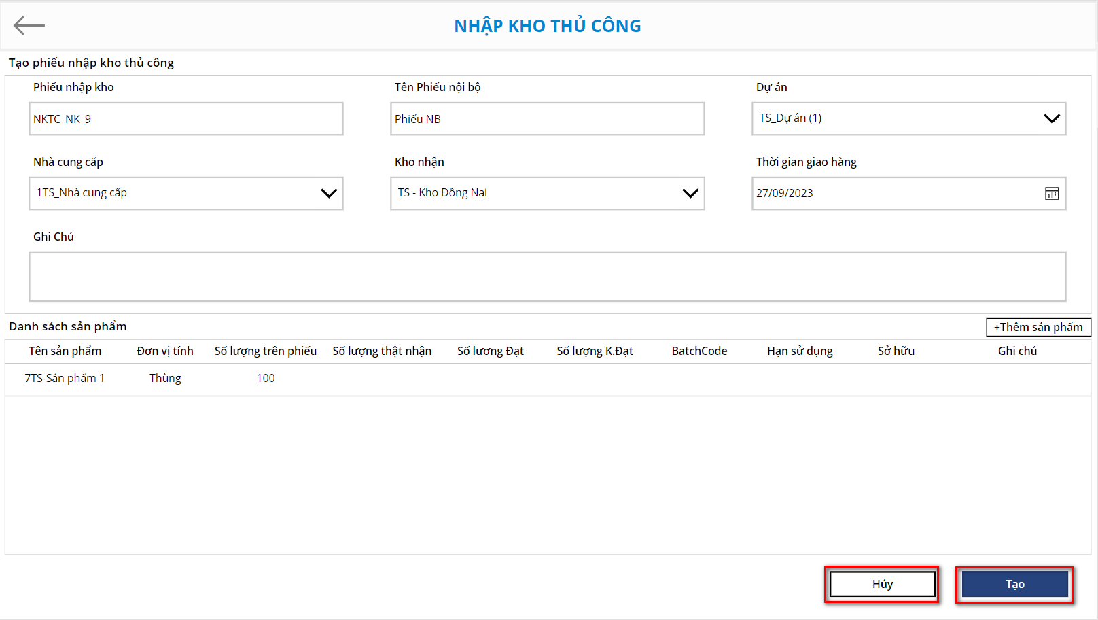The image size is (1098, 620).
Task: Focus the Tên Phiếu nội bộ field
Action: tap(548, 119)
